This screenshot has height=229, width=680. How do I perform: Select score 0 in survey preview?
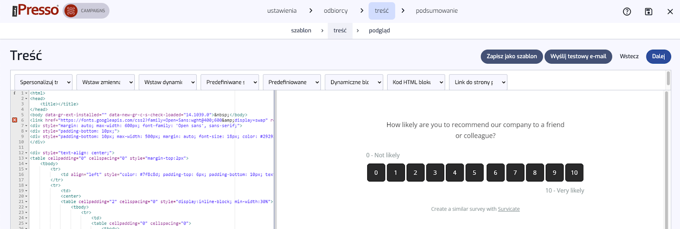pos(376,172)
